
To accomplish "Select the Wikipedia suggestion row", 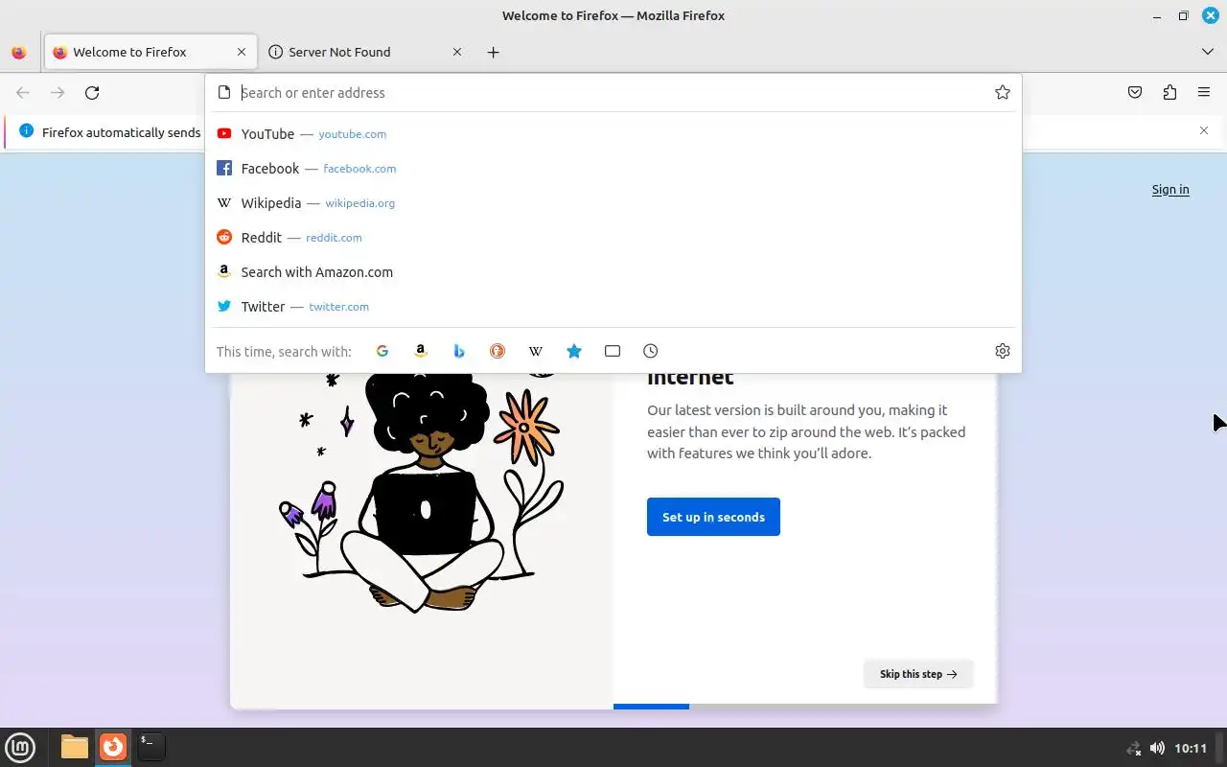I will pos(613,203).
